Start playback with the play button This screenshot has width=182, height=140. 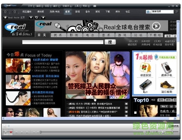pyautogui.click(x=5, y=132)
